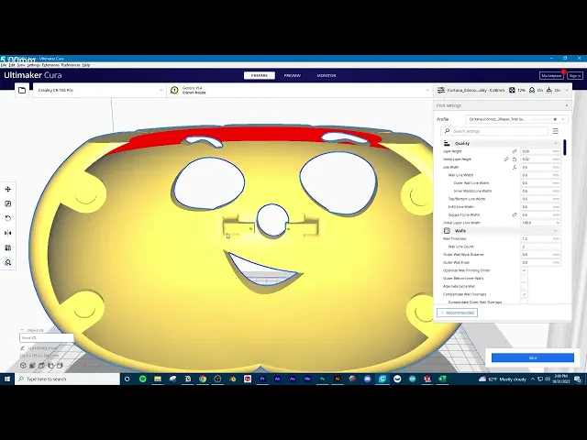The image size is (587, 440).
Task: Open Per Model Settings tool
Action: tap(8, 247)
